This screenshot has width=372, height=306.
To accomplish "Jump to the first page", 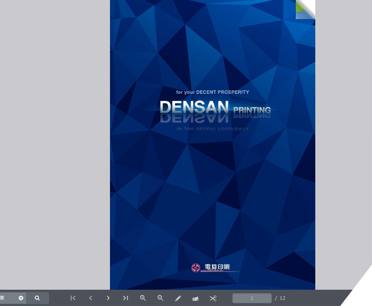I will click(73, 298).
